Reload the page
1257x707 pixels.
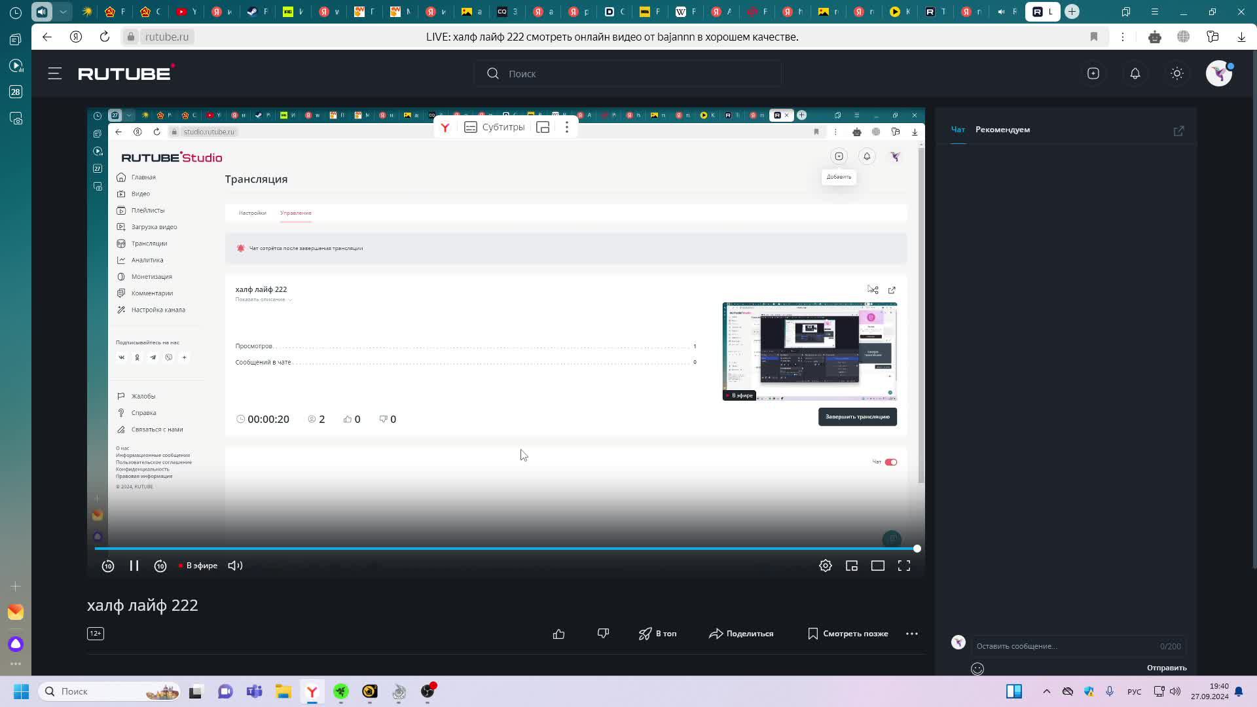(105, 37)
